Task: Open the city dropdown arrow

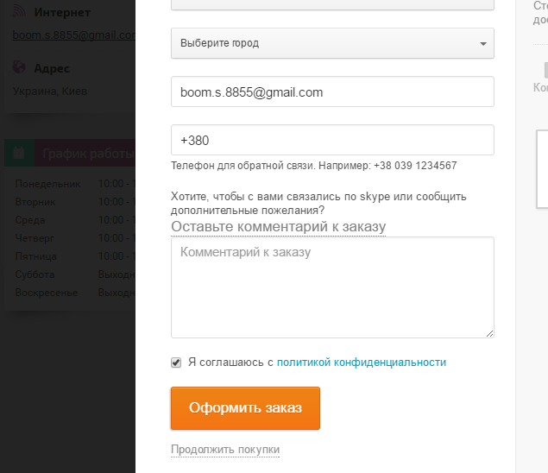Action: [x=483, y=44]
